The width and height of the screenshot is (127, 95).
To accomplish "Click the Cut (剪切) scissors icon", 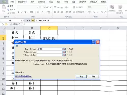I will click(x=8, y=6).
